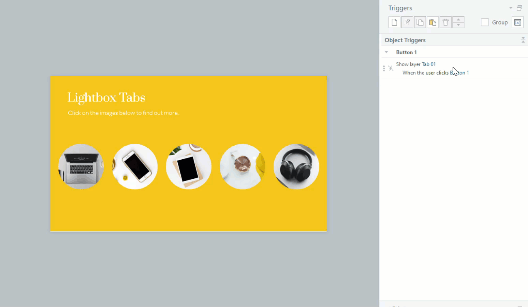Open the manage project variables icon
This screenshot has width=528, height=307.
[x=517, y=22]
